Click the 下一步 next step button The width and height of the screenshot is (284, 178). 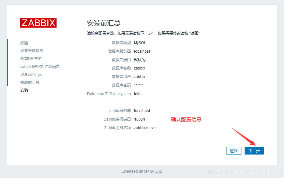coord(254,151)
